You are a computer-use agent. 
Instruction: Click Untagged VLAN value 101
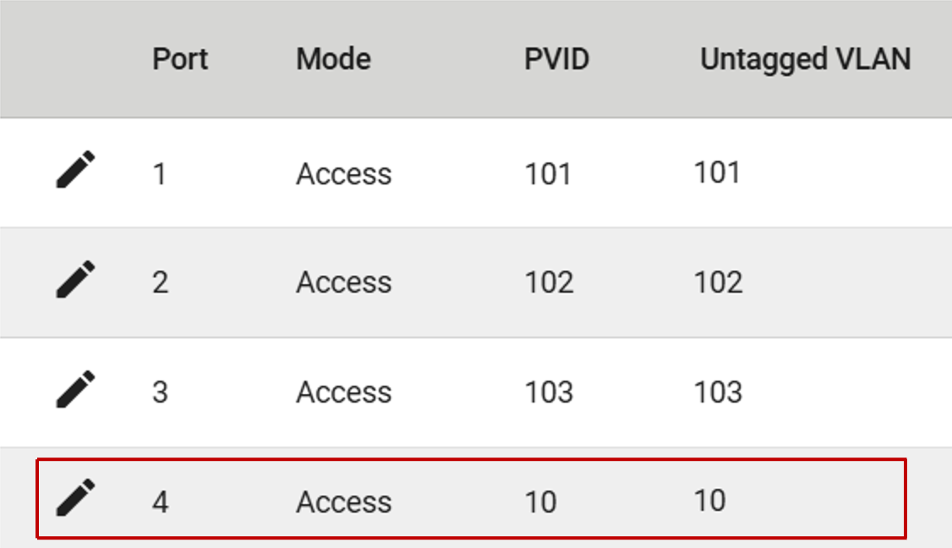click(x=717, y=173)
